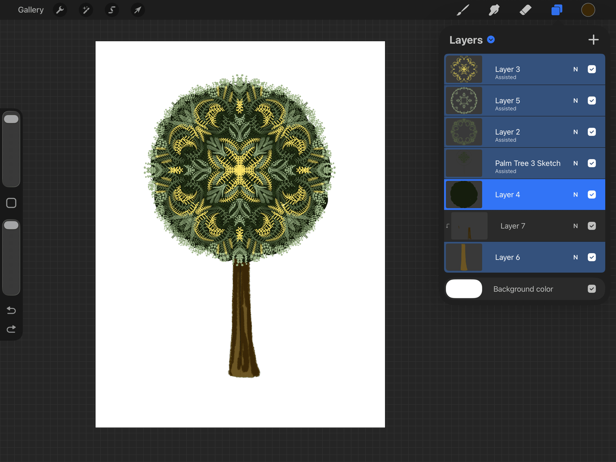Toggle visibility of Layer 7
616x462 pixels.
(592, 226)
